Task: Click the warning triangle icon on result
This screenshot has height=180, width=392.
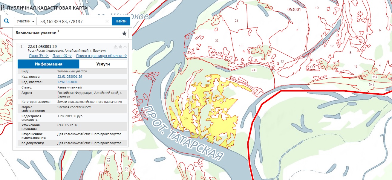Action: click(116, 47)
